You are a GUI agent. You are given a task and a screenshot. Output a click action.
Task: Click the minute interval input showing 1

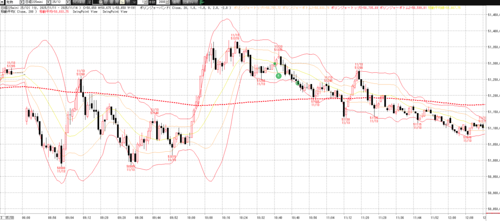140,2
